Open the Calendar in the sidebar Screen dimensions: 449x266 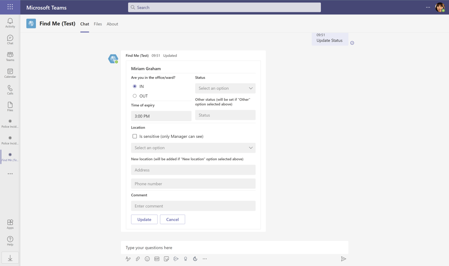[10, 72]
